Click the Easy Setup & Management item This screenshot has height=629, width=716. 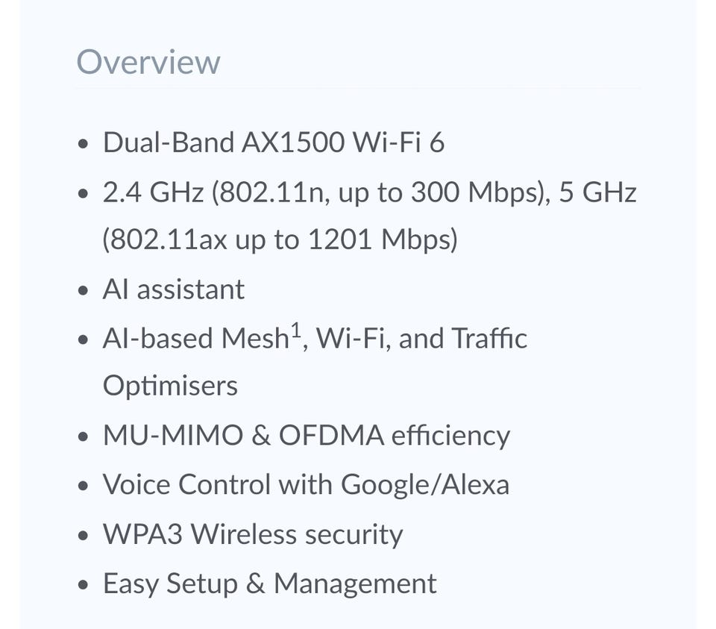270,583
